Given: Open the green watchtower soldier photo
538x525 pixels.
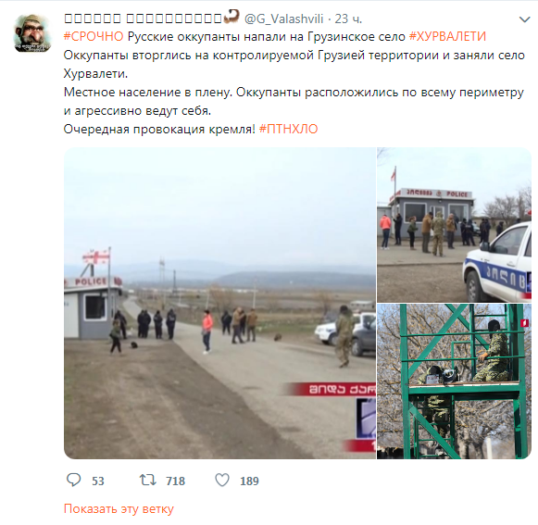Looking at the screenshot, I should 454,381.
